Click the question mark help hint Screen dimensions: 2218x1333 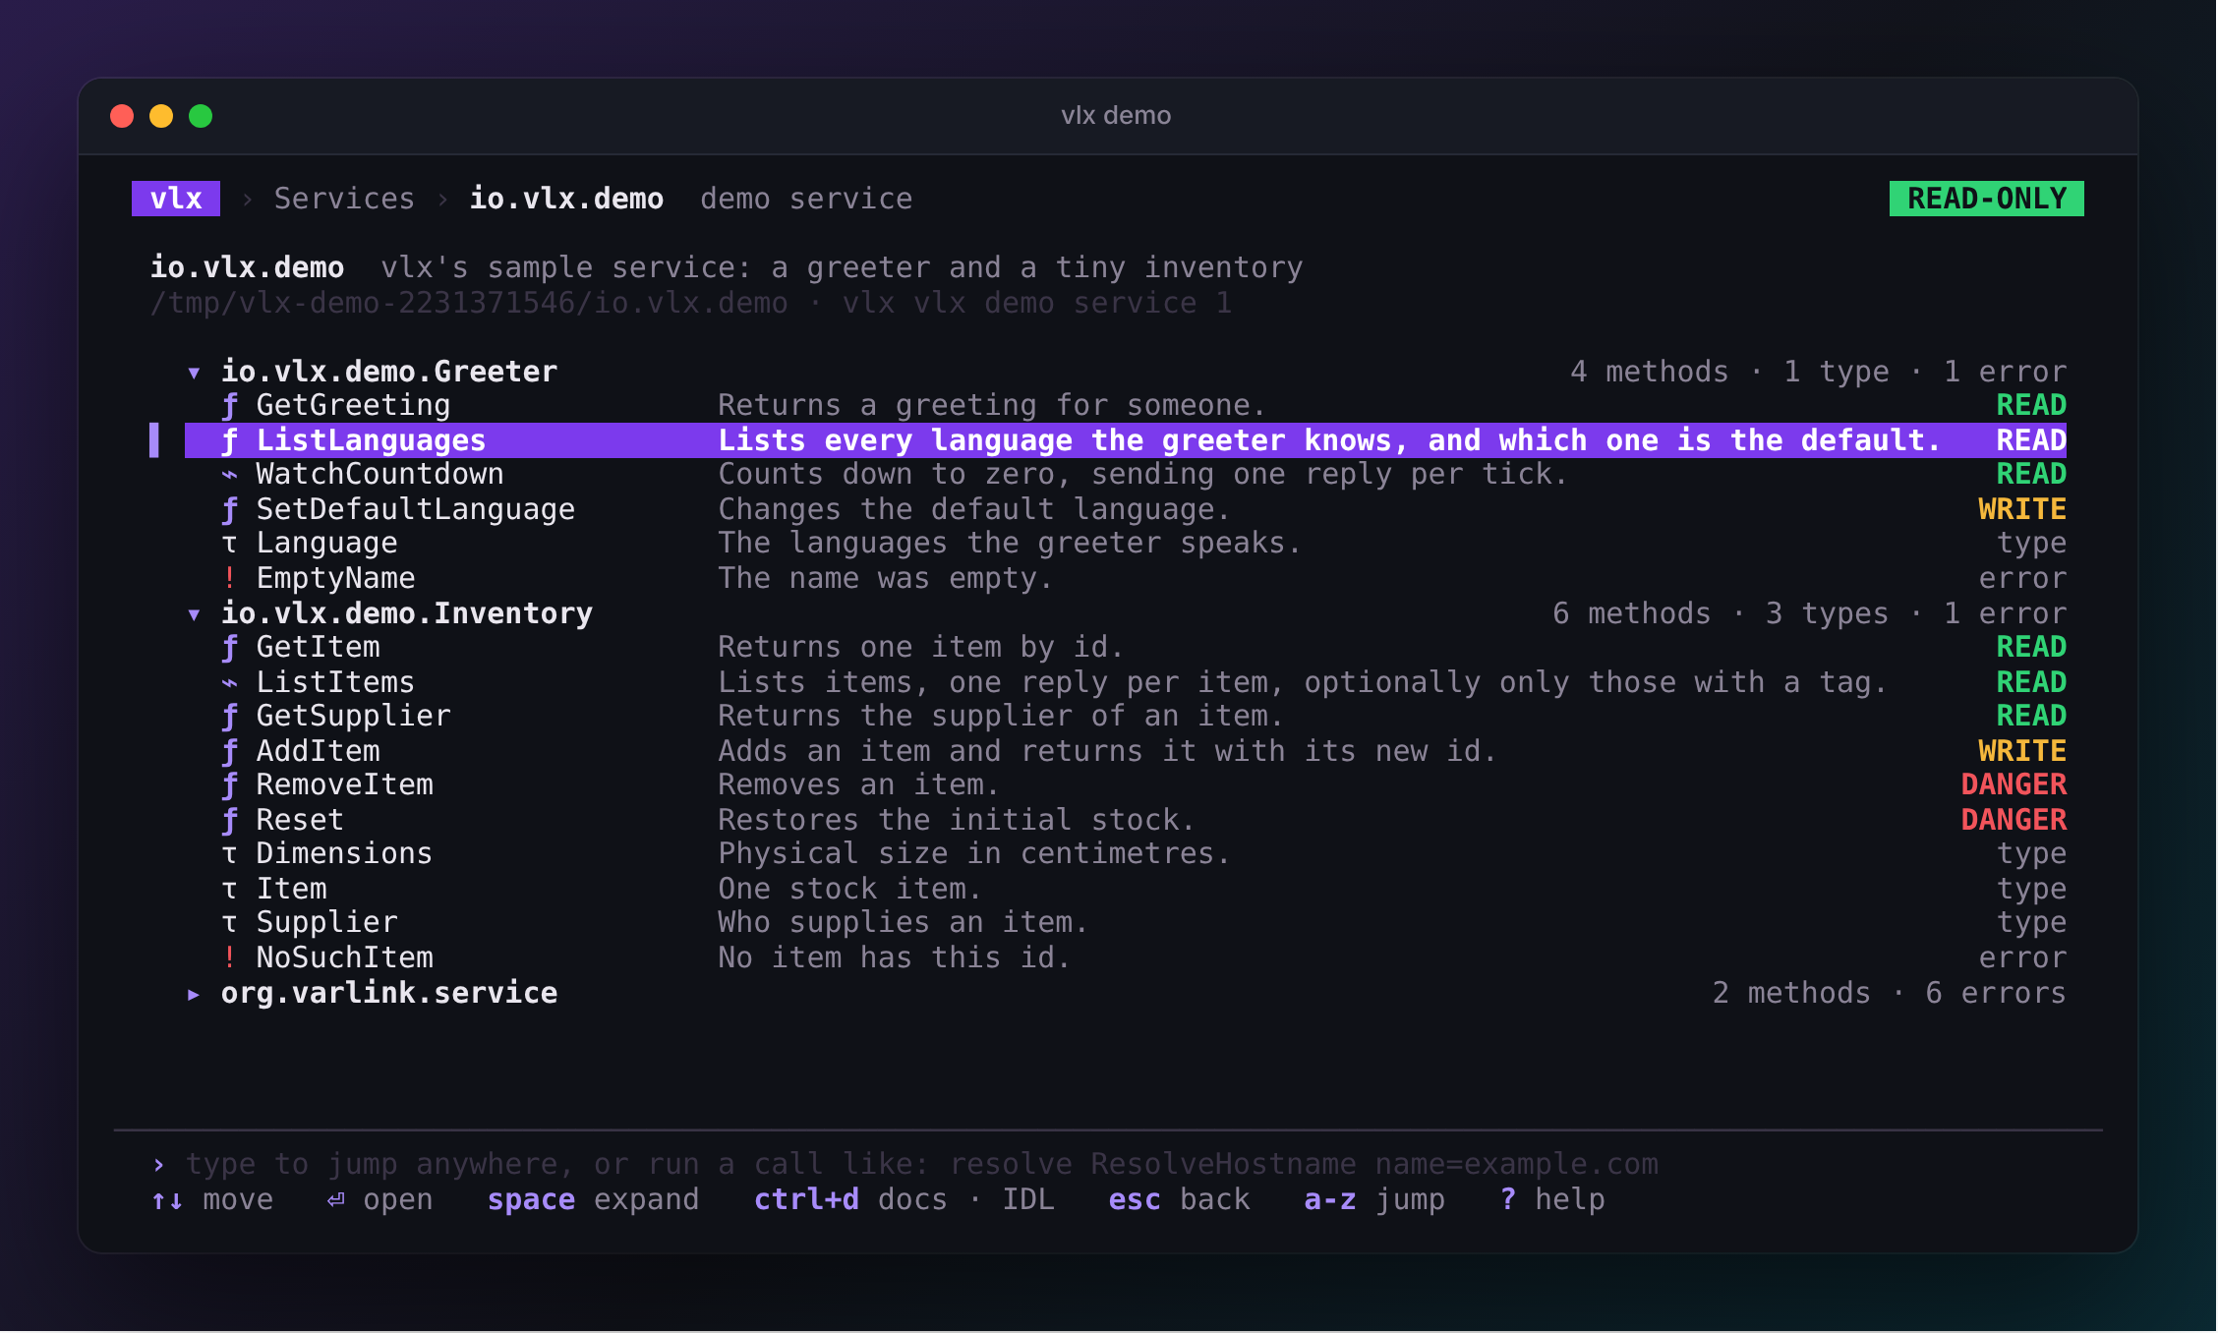[1552, 1199]
